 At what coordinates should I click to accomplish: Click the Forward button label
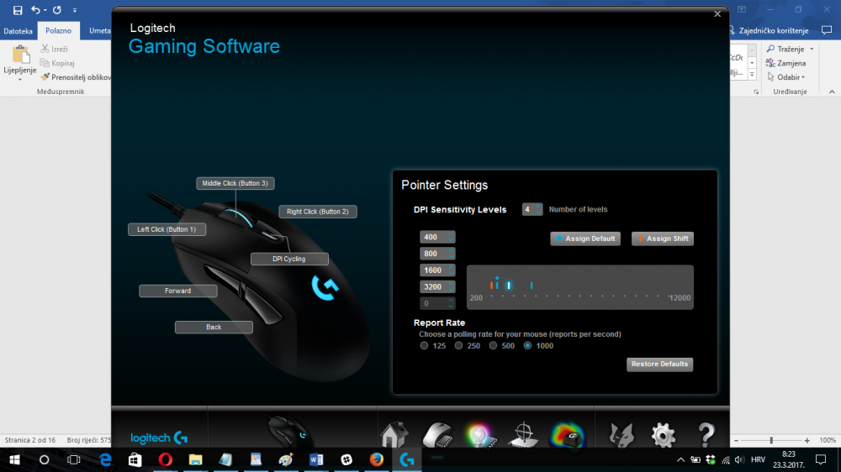[x=178, y=291]
